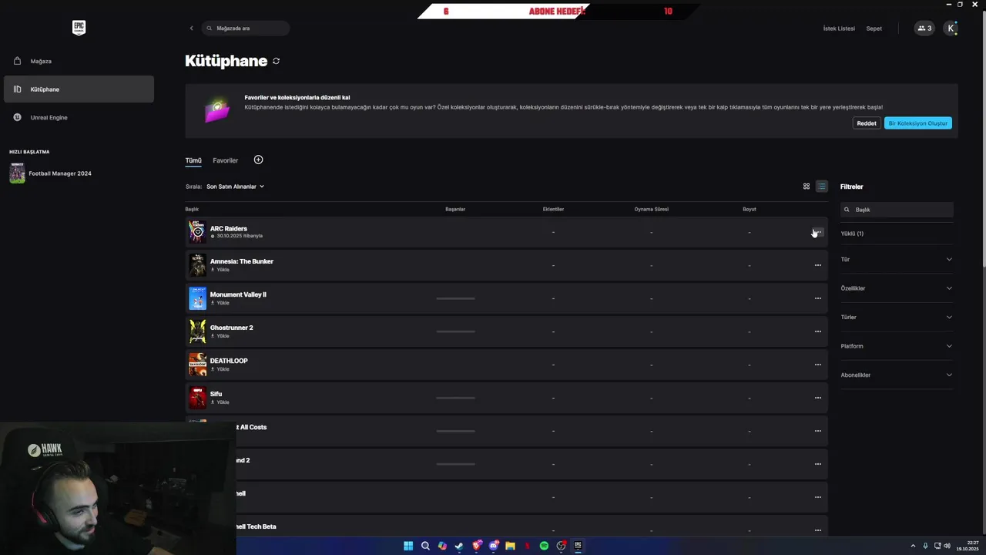Open Windows taskbar search
Screen dimensions: 986x555
tap(425, 546)
